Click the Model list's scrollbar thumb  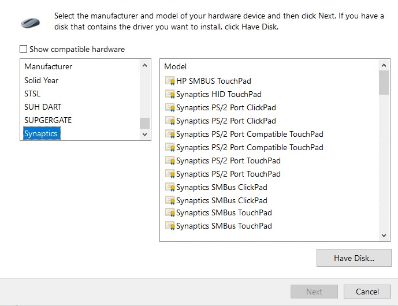(384, 83)
